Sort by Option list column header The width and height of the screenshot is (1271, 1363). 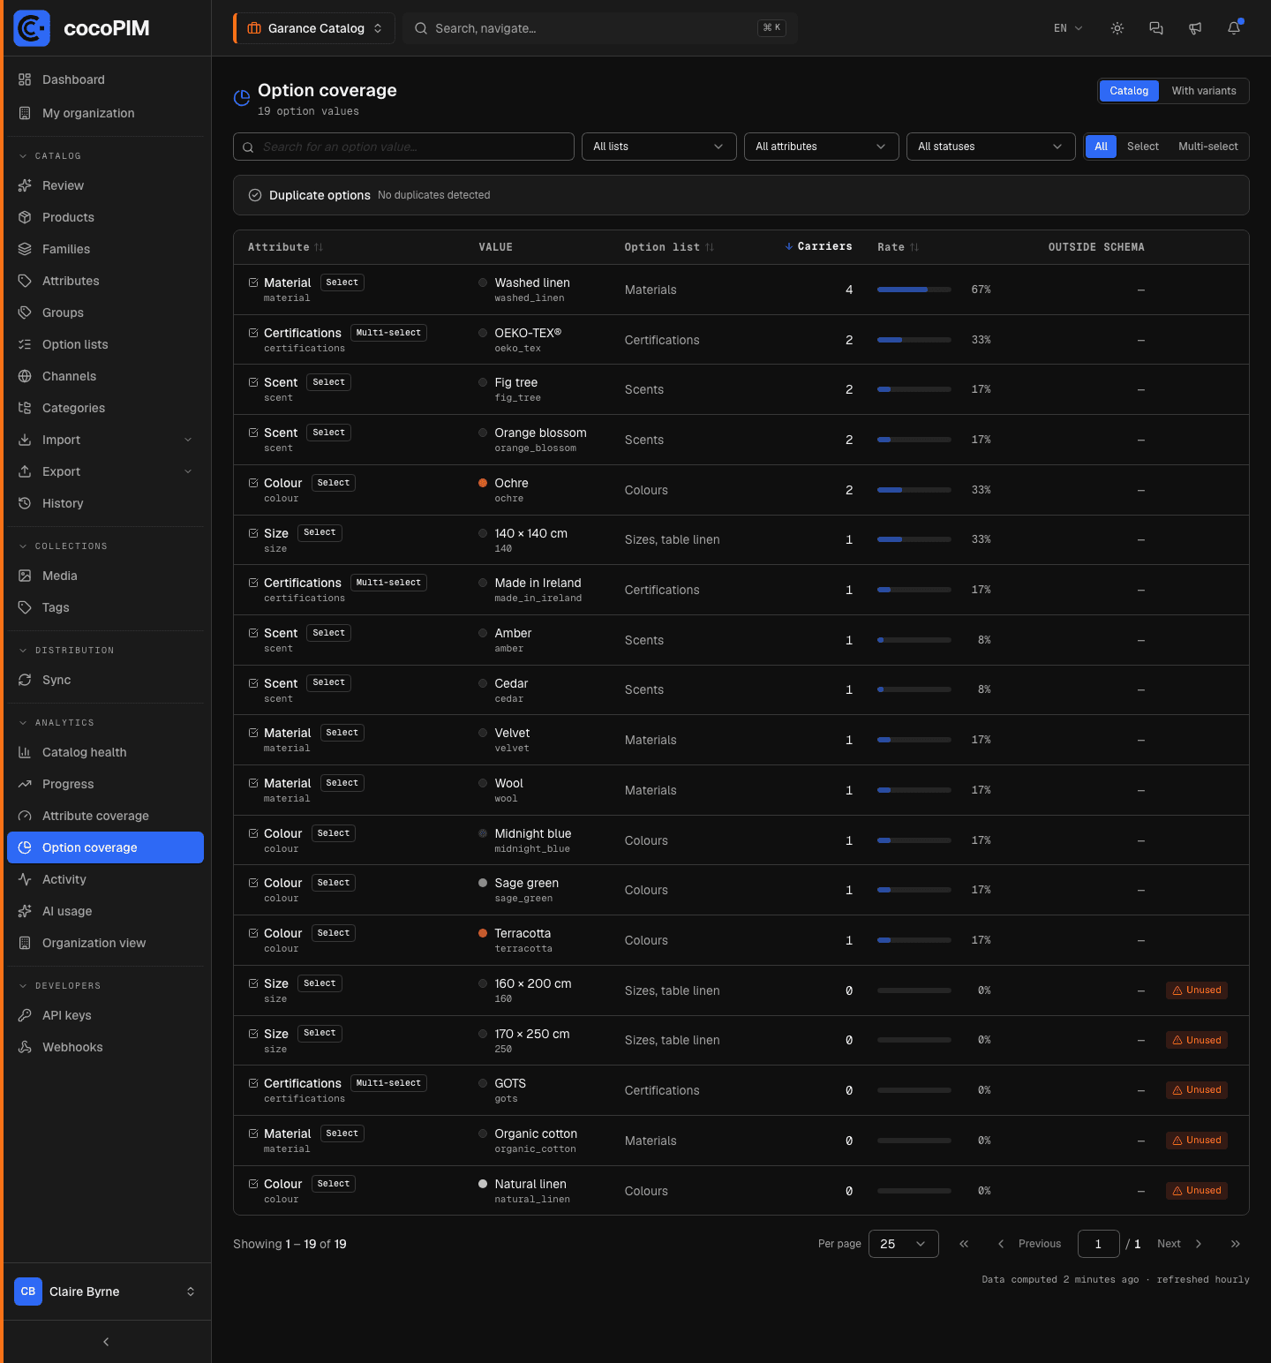click(x=669, y=247)
